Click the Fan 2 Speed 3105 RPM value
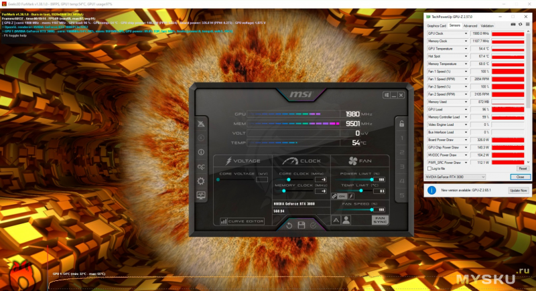536x291 pixels. click(480, 94)
